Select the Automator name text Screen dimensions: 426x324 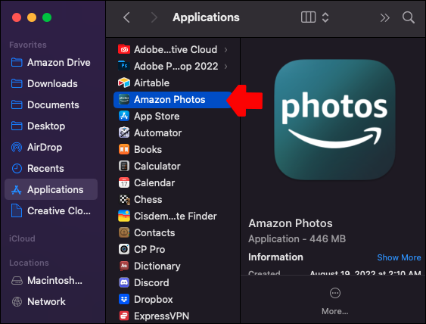point(158,133)
